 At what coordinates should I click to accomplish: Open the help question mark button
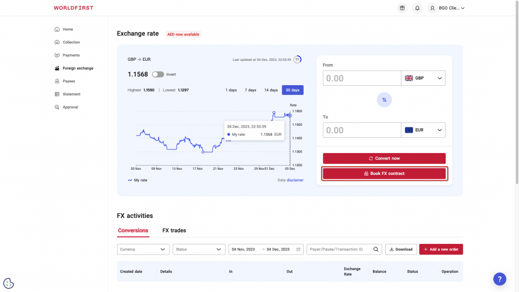(499, 278)
